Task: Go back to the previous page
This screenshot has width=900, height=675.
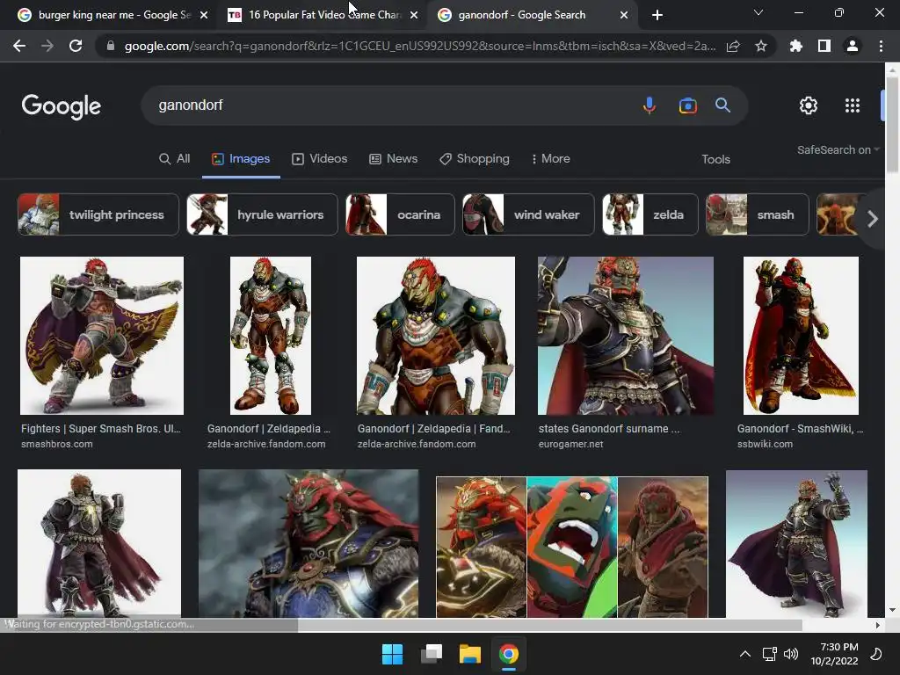Action: [19, 46]
